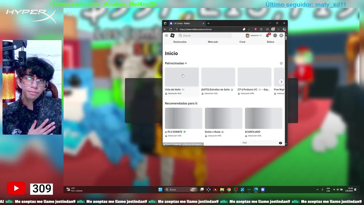Show hidden system tray icons
Screen dimensions: 364x205
(317, 190)
